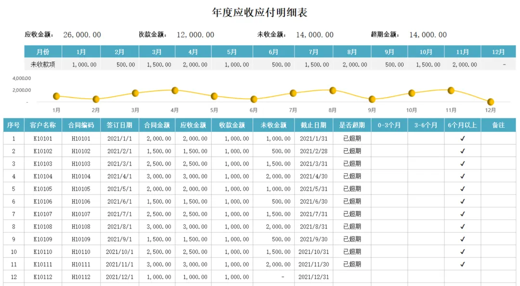The width and height of the screenshot is (520, 286).
Task: Click chart month label 10月
Action: click(412, 110)
